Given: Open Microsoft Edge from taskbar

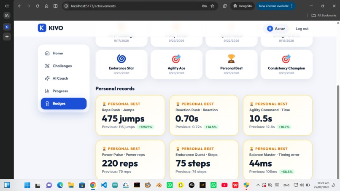Looking at the screenshot, I should [60, 185].
